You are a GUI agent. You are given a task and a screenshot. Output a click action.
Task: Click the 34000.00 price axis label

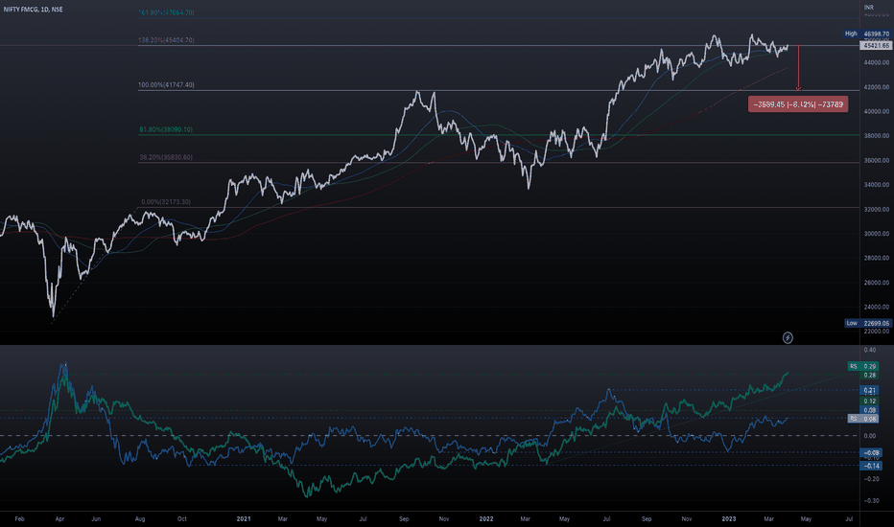tap(877, 185)
